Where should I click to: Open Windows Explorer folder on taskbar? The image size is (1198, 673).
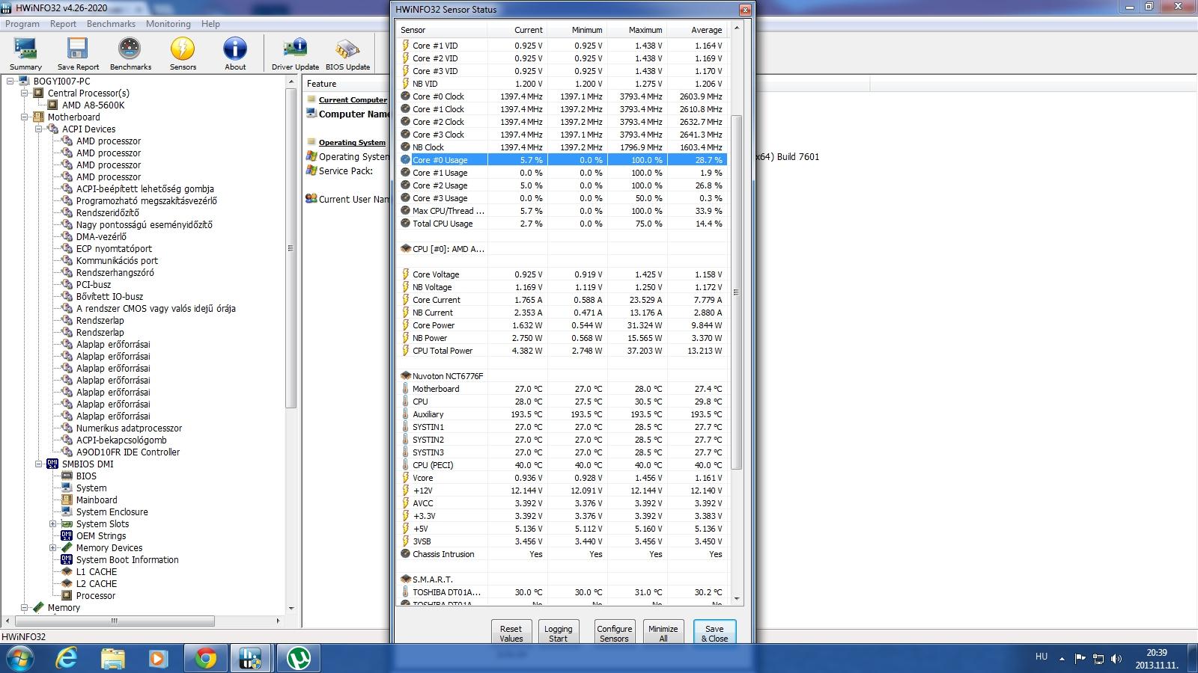tap(113, 658)
